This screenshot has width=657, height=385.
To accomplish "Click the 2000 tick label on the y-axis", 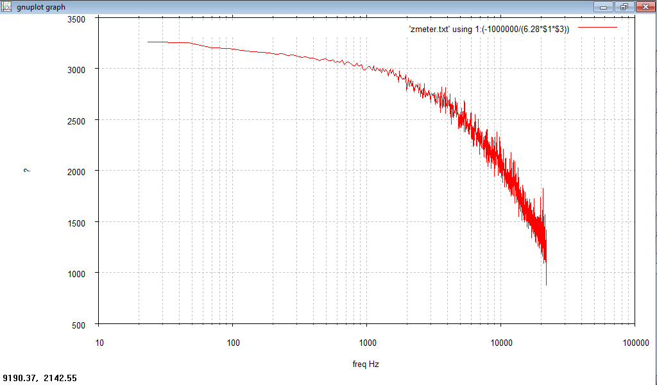I will click(77, 171).
